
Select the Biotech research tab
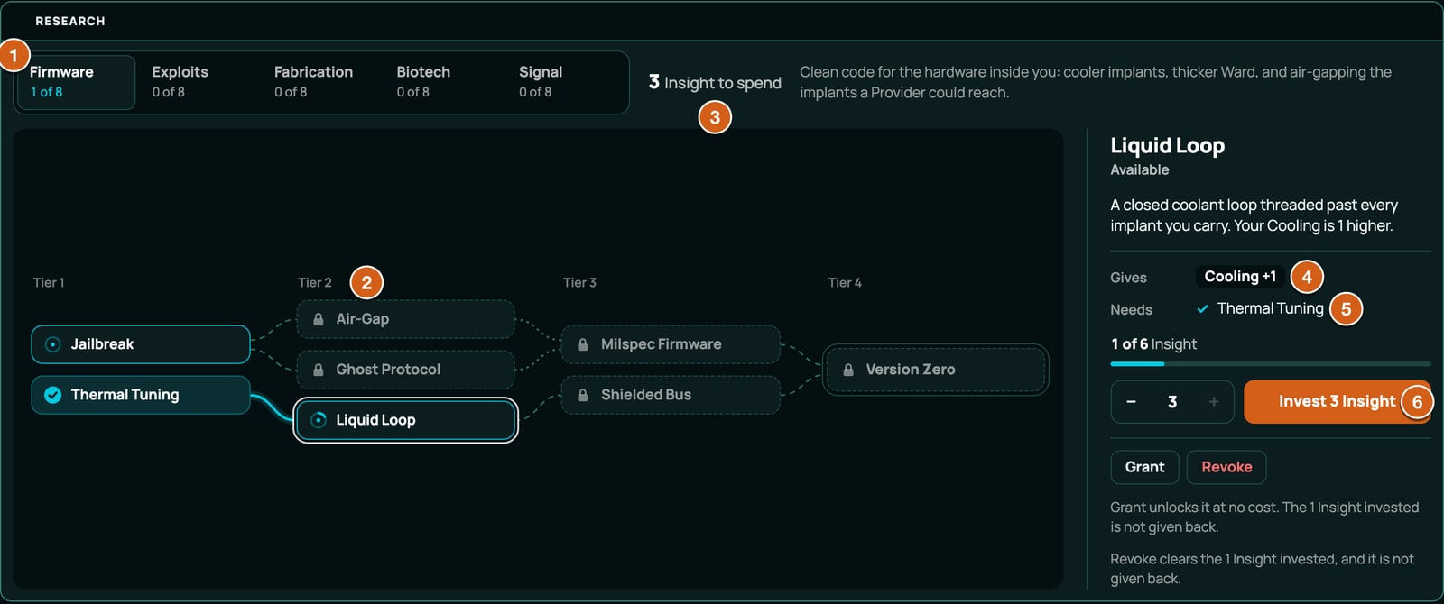click(442, 82)
